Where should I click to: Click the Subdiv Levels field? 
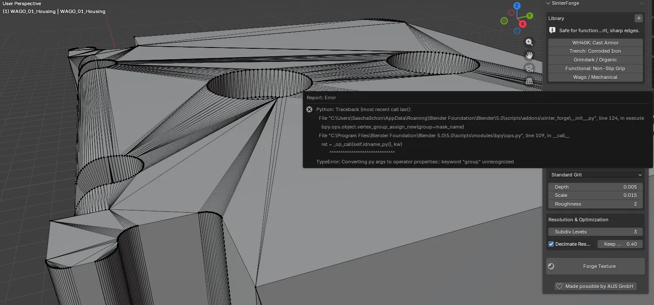pos(596,232)
